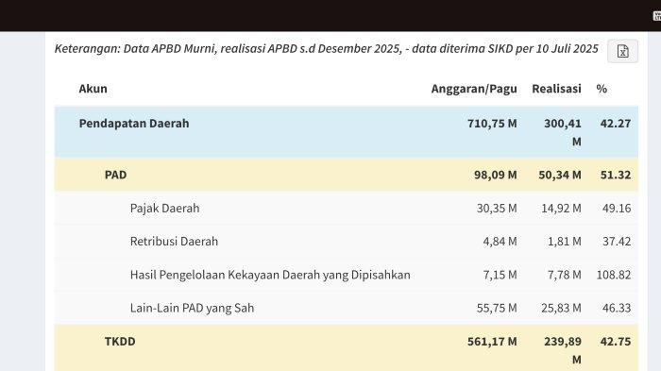The width and height of the screenshot is (661, 371).
Task: Select the 7,15 M budget value
Action: tap(500, 275)
